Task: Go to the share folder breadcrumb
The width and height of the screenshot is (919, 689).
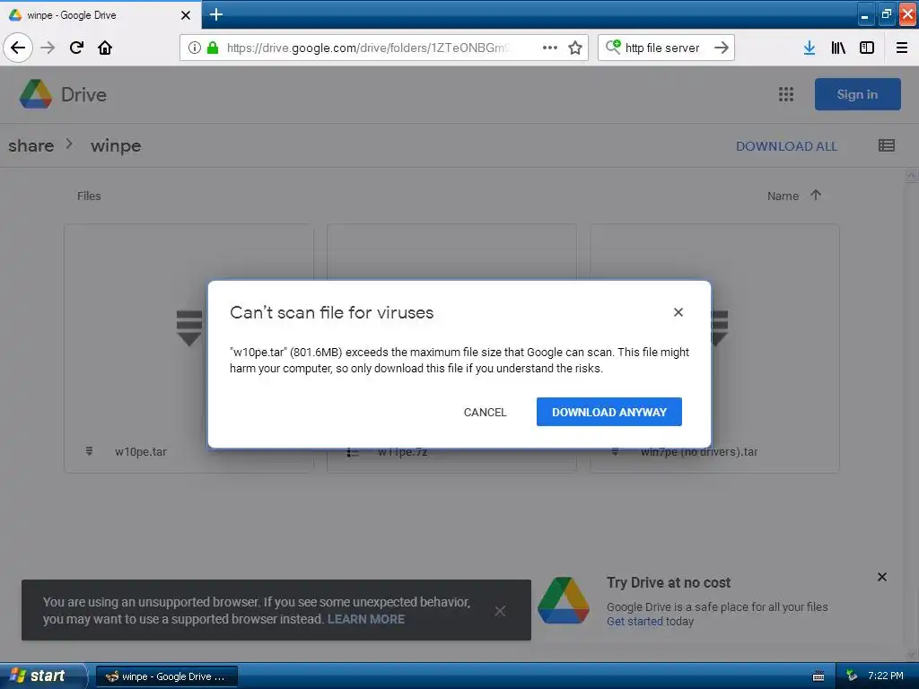Action: pyautogui.click(x=31, y=145)
